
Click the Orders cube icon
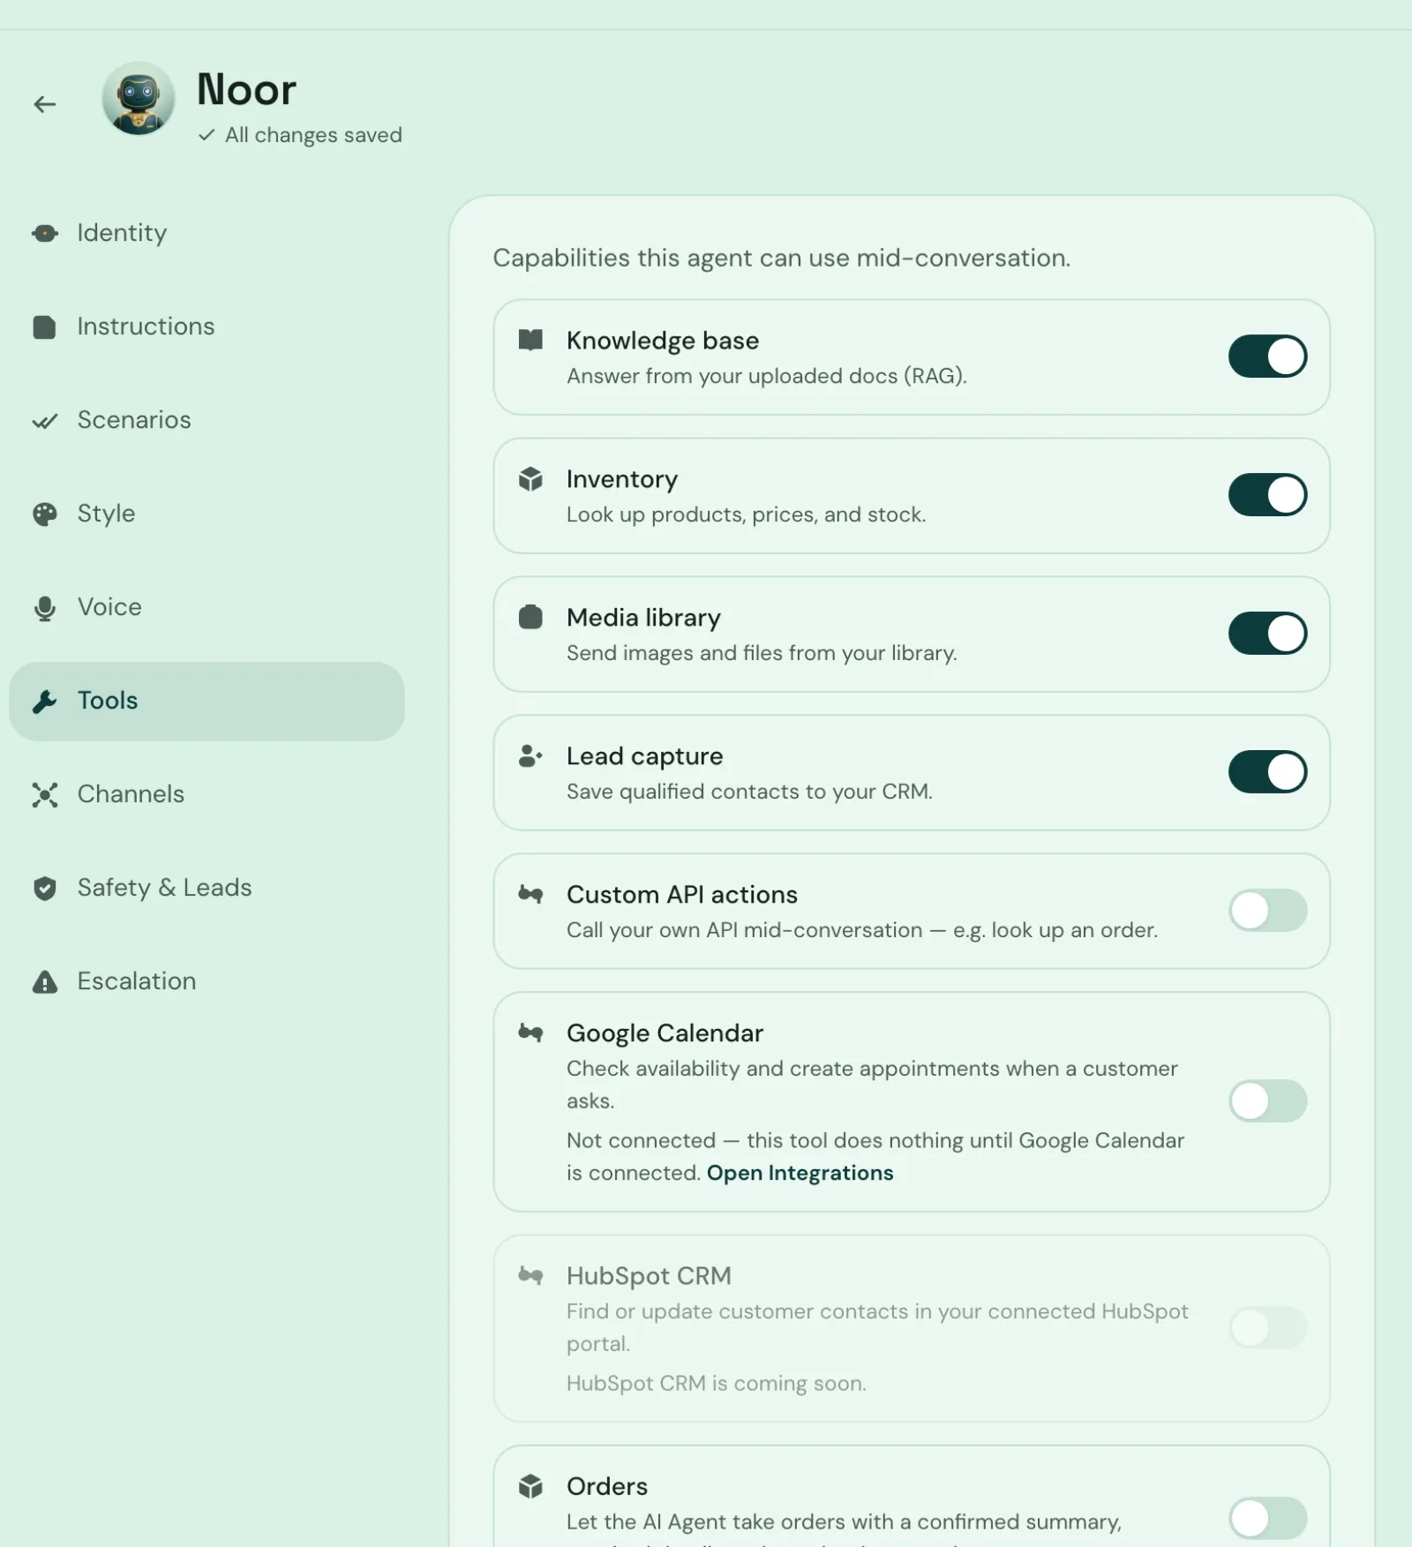point(530,1487)
